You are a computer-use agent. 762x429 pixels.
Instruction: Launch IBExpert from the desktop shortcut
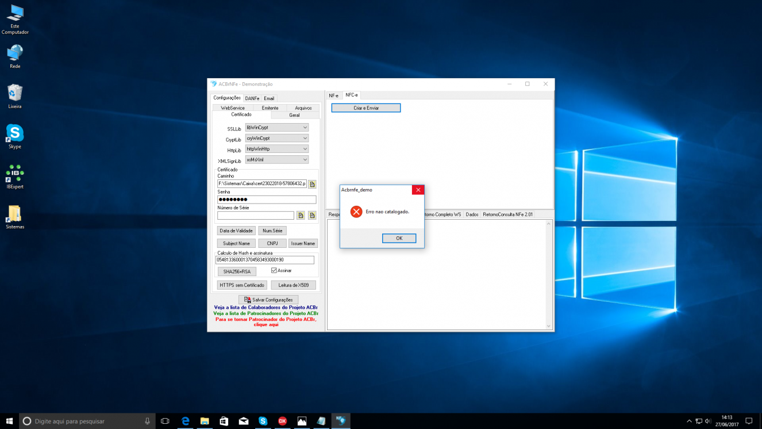coord(15,177)
